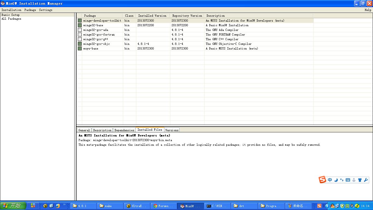
Task: Open QQ penguin tray icon
Action: coord(333,206)
